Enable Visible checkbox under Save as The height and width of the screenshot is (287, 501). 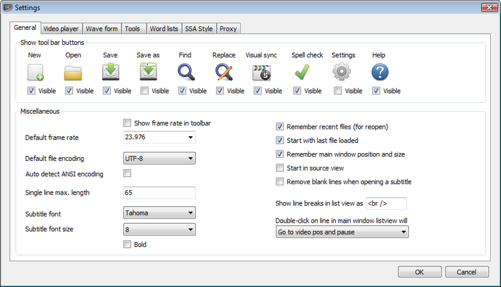144,91
